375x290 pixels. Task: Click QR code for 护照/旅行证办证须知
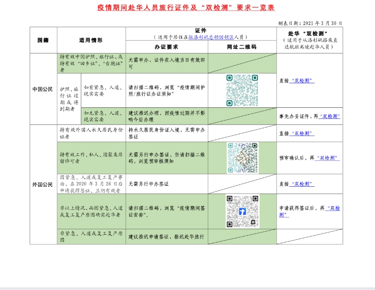point(242,90)
